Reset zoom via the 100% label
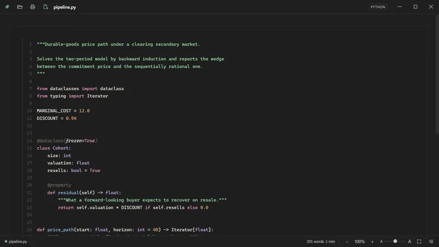Image resolution: width=439 pixels, height=247 pixels. pyautogui.click(x=359, y=242)
